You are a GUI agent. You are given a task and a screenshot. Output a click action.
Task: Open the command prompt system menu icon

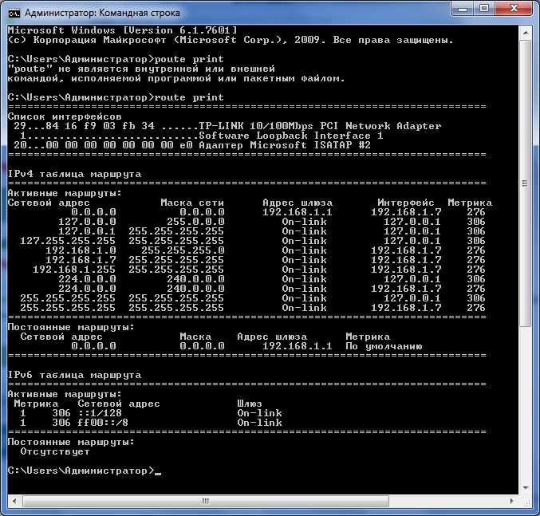[14, 13]
